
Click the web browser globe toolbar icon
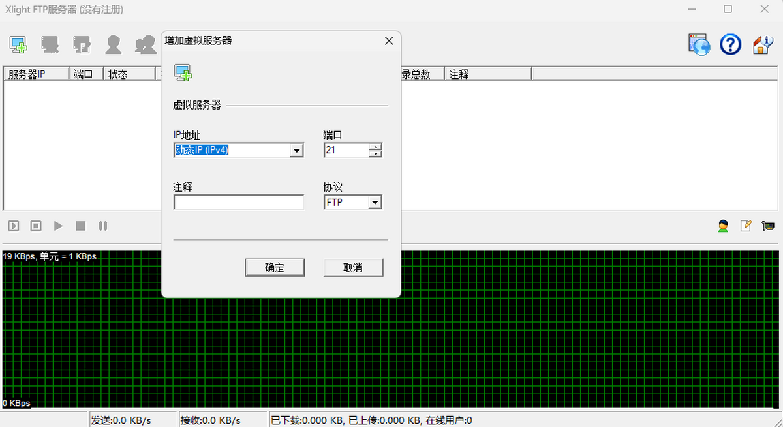(698, 44)
